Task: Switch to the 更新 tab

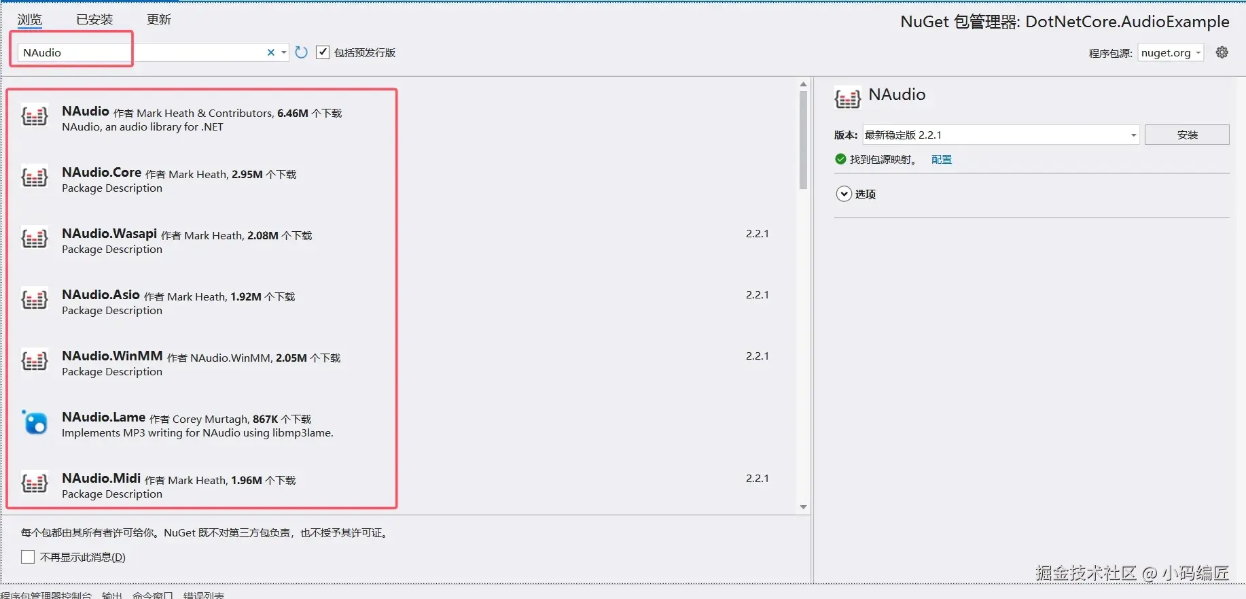Action: click(x=159, y=20)
